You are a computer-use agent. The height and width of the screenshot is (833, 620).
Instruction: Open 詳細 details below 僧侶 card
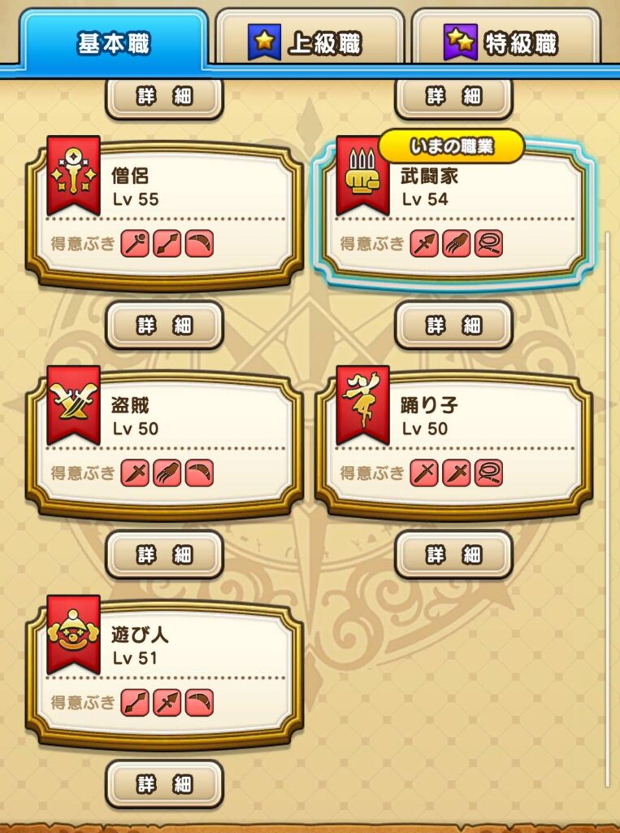(165, 325)
